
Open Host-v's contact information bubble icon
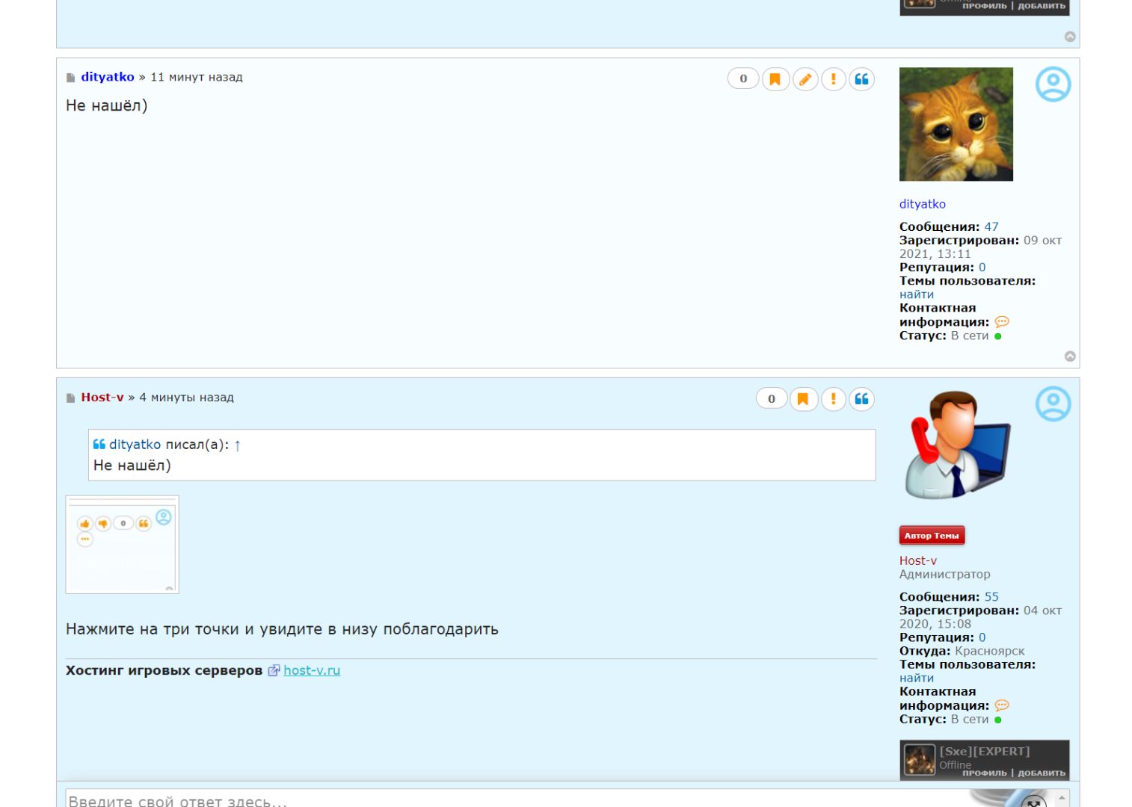pyautogui.click(x=1002, y=705)
